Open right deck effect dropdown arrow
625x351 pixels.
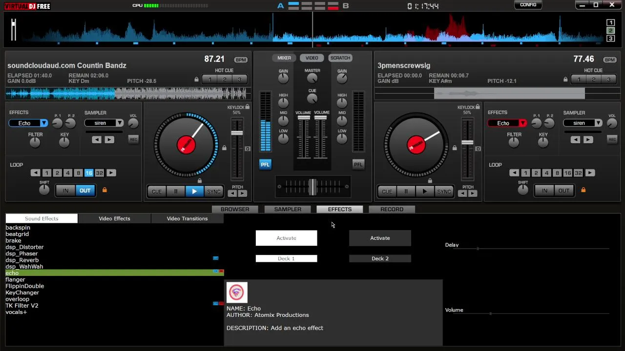coord(523,123)
